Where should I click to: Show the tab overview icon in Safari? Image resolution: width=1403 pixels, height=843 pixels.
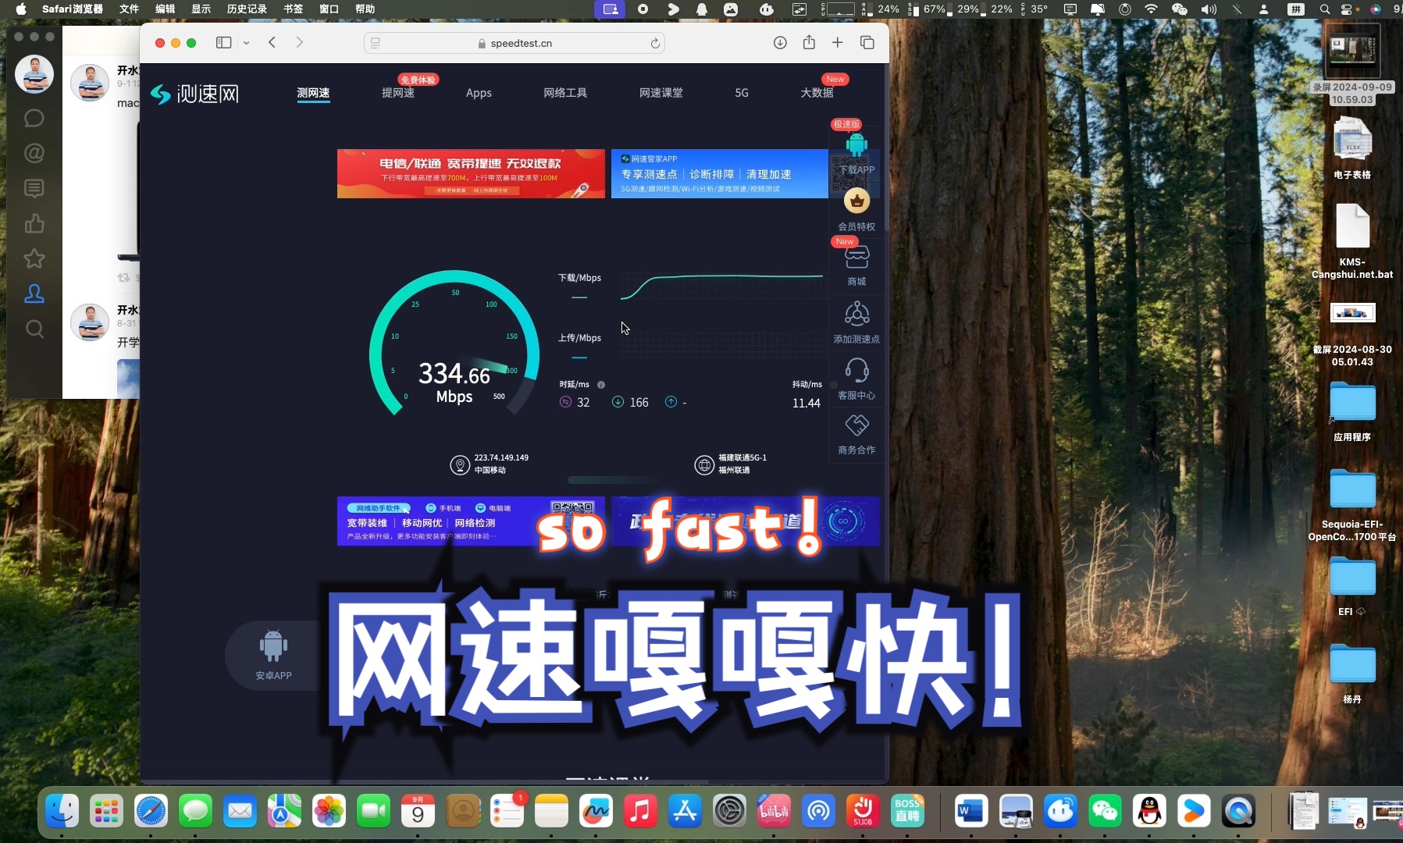[867, 43]
